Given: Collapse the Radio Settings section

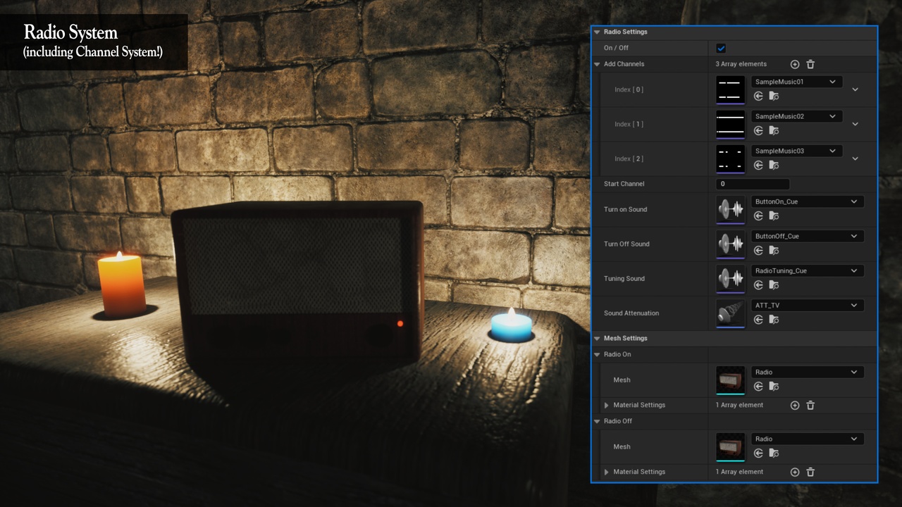Looking at the screenshot, I should pos(598,32).
